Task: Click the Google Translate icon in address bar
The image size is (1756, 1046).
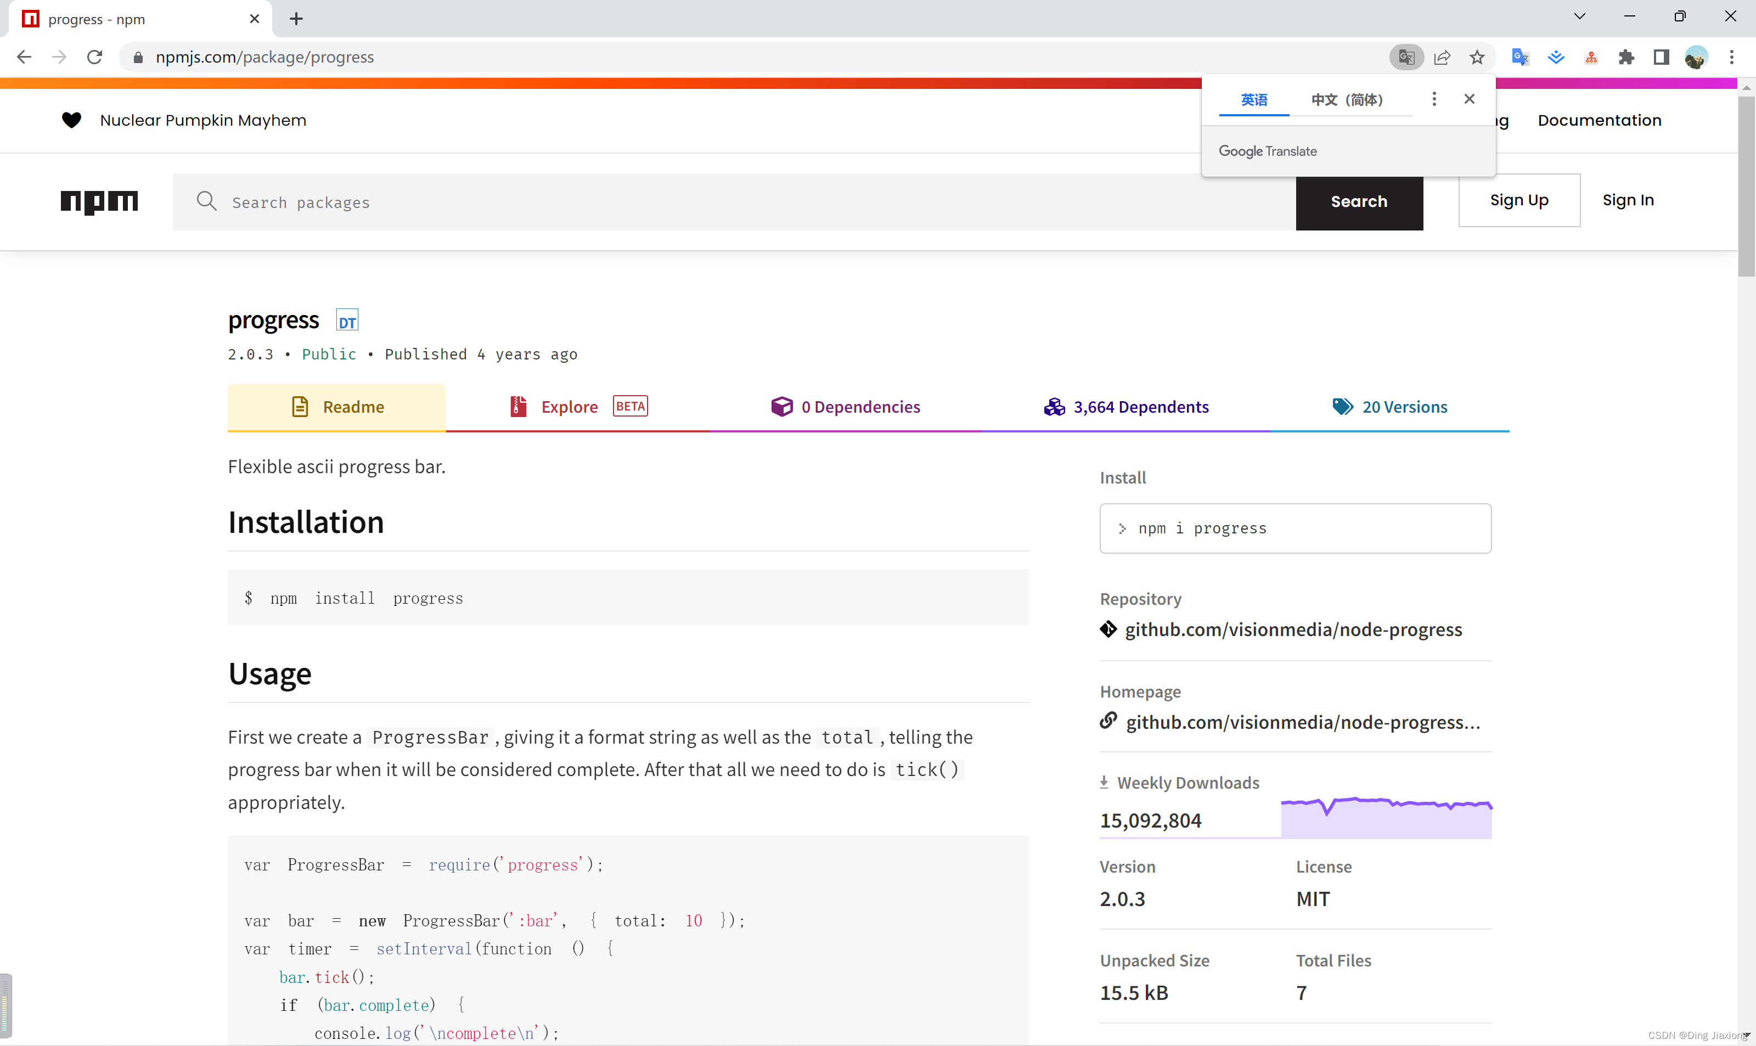Action: (1406, 57)
